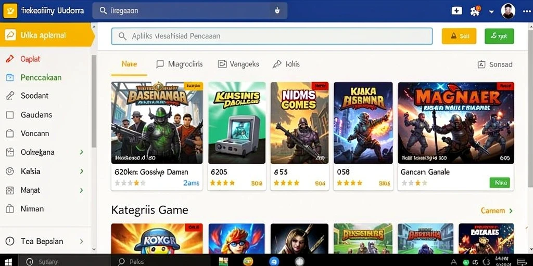Expand the Manat sidebar item chevron
533x266 pixels.
click(82, 190)
